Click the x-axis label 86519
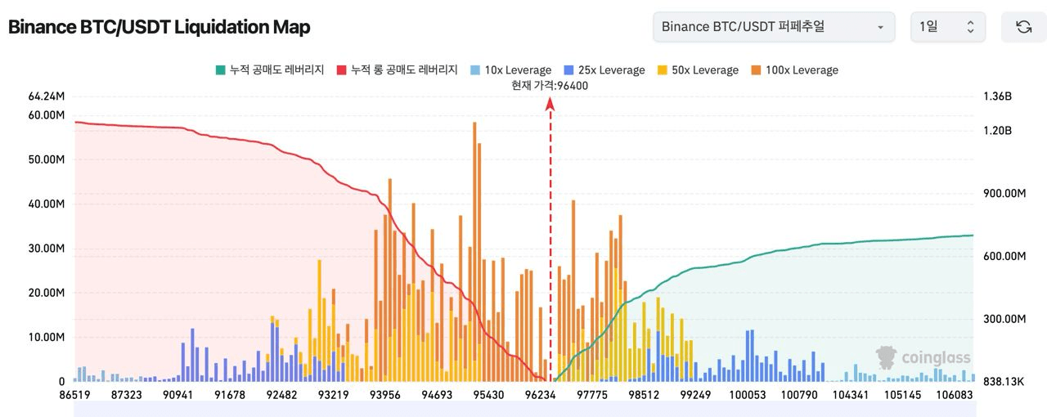The height and width of the screenshot is (417, 1047). [75, 394]
